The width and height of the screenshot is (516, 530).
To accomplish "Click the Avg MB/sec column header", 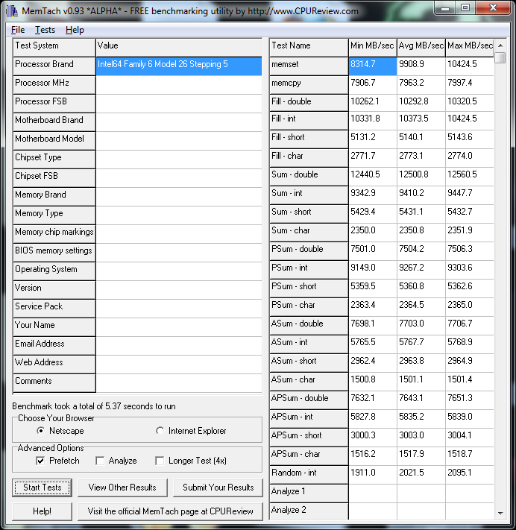I will tap(421, 47).
